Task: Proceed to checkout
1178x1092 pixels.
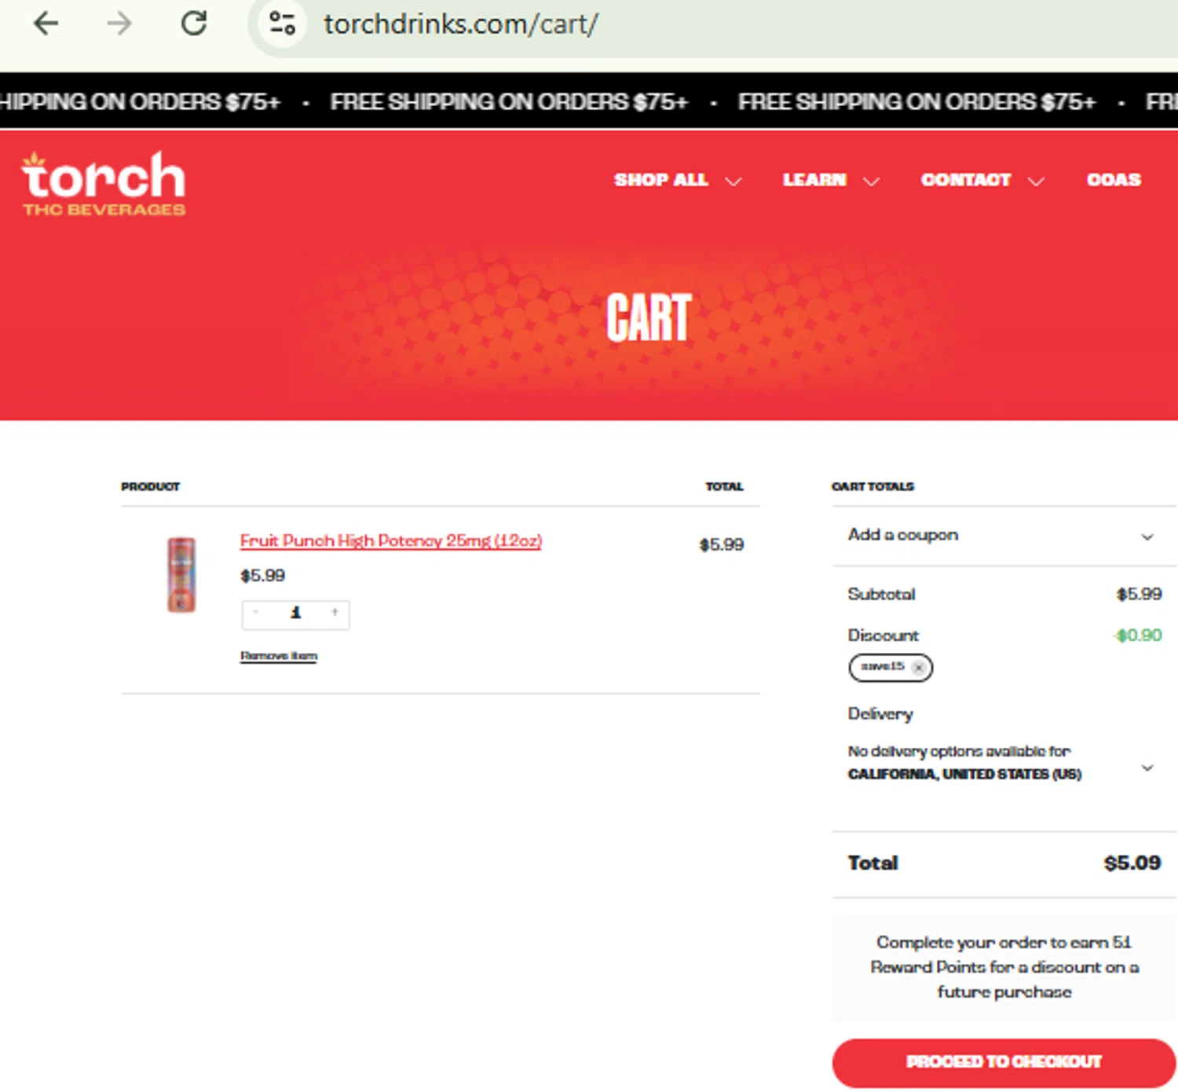Action: pos(1004,1062)
